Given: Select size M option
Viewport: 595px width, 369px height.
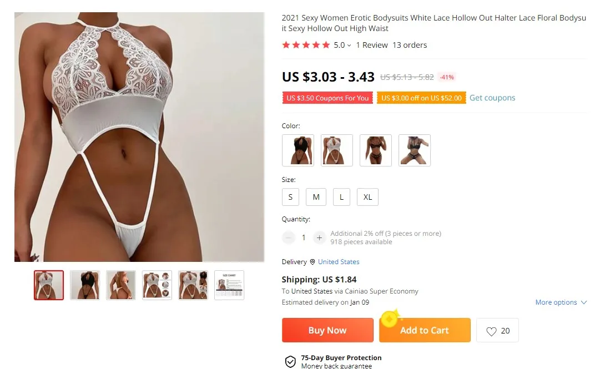Looking at the screenshot, I should tap(316, 197).
